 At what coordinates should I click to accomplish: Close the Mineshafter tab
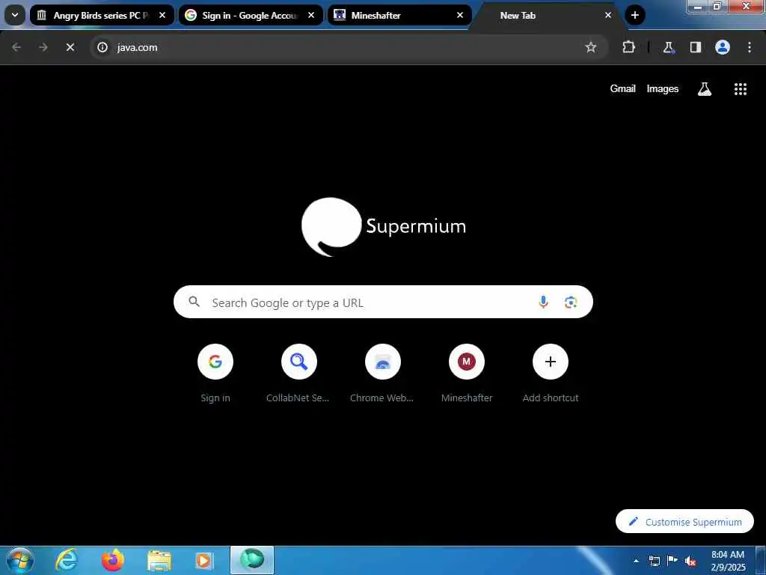pos(460,15)
